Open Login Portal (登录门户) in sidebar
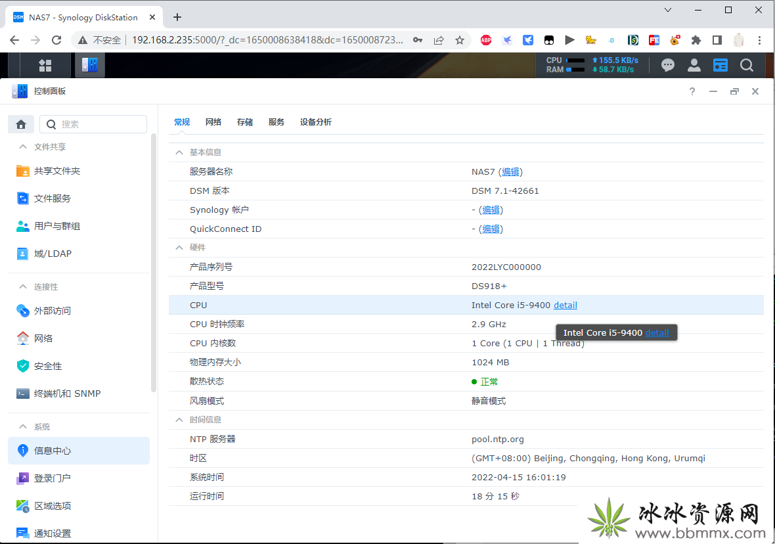 click(79, 478)
